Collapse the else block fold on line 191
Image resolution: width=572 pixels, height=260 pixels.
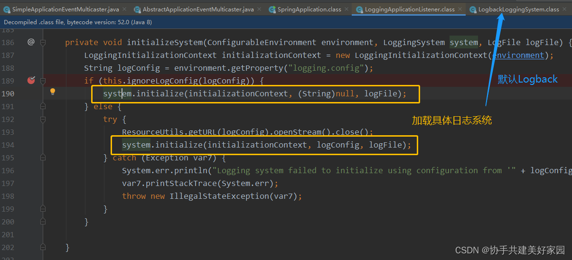[x=43, y=106]
